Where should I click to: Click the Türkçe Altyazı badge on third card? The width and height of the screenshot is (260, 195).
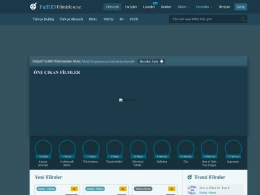143,189
